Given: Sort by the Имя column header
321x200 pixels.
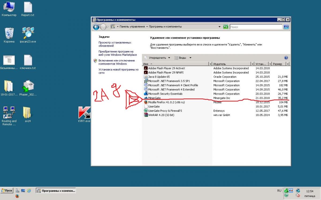Looking at the screenshot, I should [x=175, y=64].
